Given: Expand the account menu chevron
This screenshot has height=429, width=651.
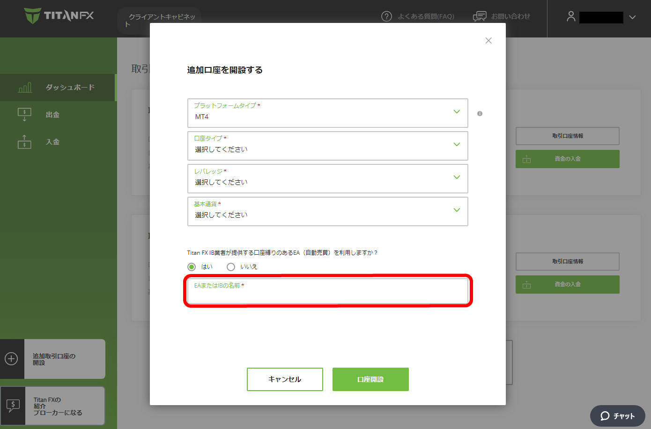Looking at the screenshot, I should (x=632, y=17).
